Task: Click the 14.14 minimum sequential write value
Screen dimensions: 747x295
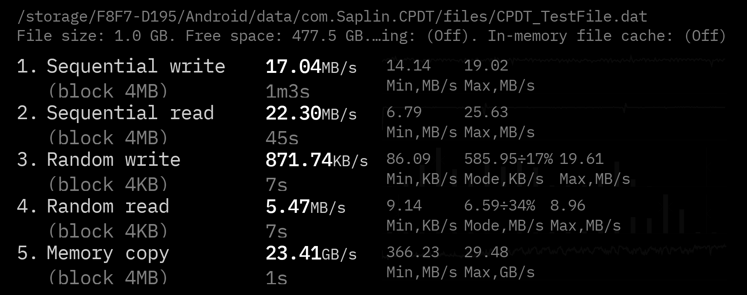Action: pos(408,66)
